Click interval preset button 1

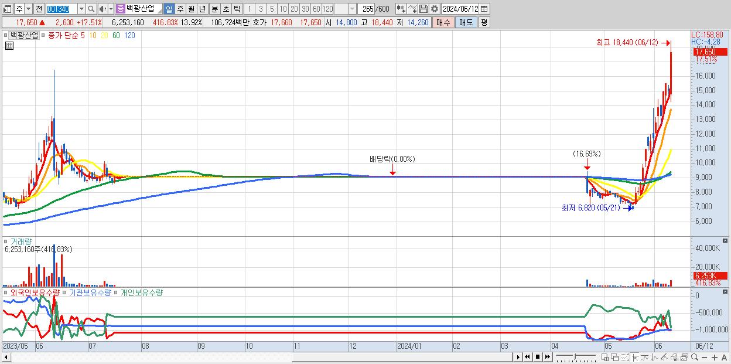[250, 9]
